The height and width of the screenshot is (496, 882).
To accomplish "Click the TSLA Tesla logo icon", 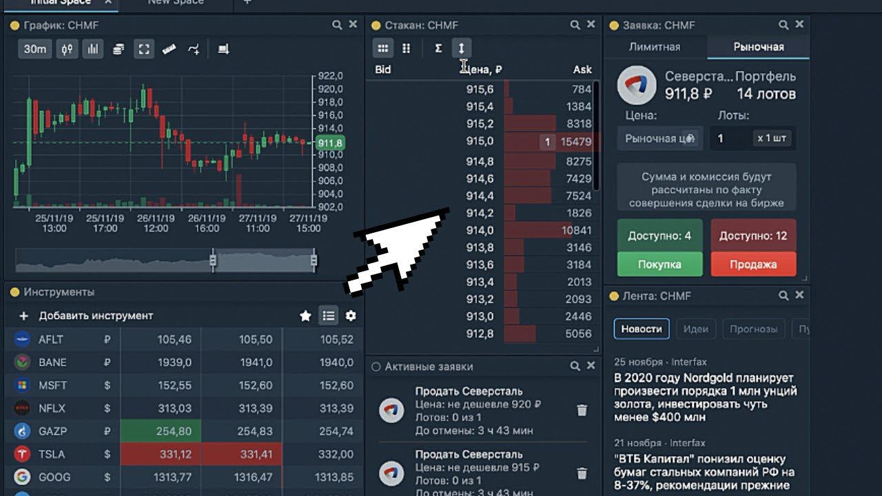I will 23,454.
